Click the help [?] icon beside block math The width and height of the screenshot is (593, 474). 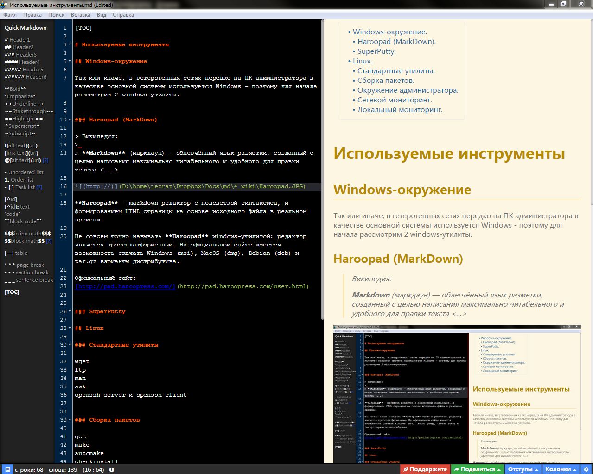click(49, 241)
